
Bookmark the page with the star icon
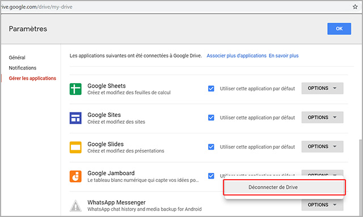tap(355, 7)
